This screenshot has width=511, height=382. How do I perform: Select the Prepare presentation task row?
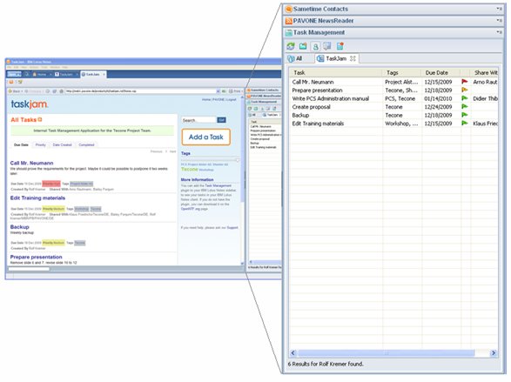point(393,90)
